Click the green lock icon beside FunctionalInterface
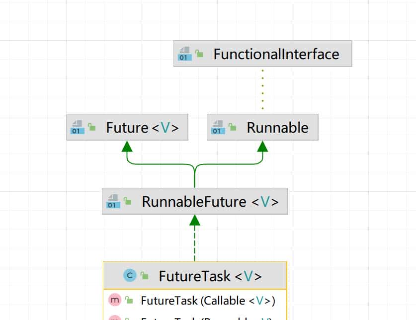Viewport: 416px width, 320px height. coord(199,54)
